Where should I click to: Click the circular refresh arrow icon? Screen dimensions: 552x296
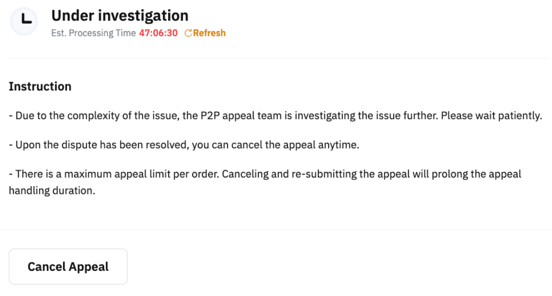188,33
